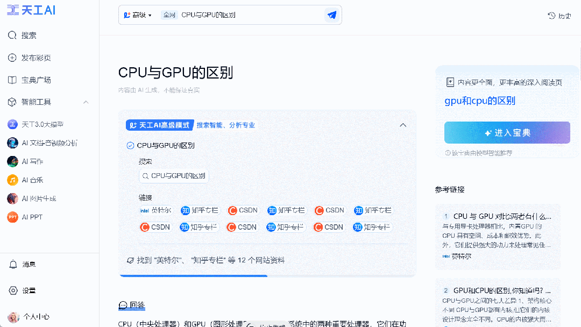Collapse the 天工AI高级模式 search card
The width and height of the screenshot is (581, 327).
pos(403,125)
